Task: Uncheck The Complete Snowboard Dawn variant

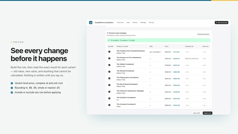Action: point(109,105)
